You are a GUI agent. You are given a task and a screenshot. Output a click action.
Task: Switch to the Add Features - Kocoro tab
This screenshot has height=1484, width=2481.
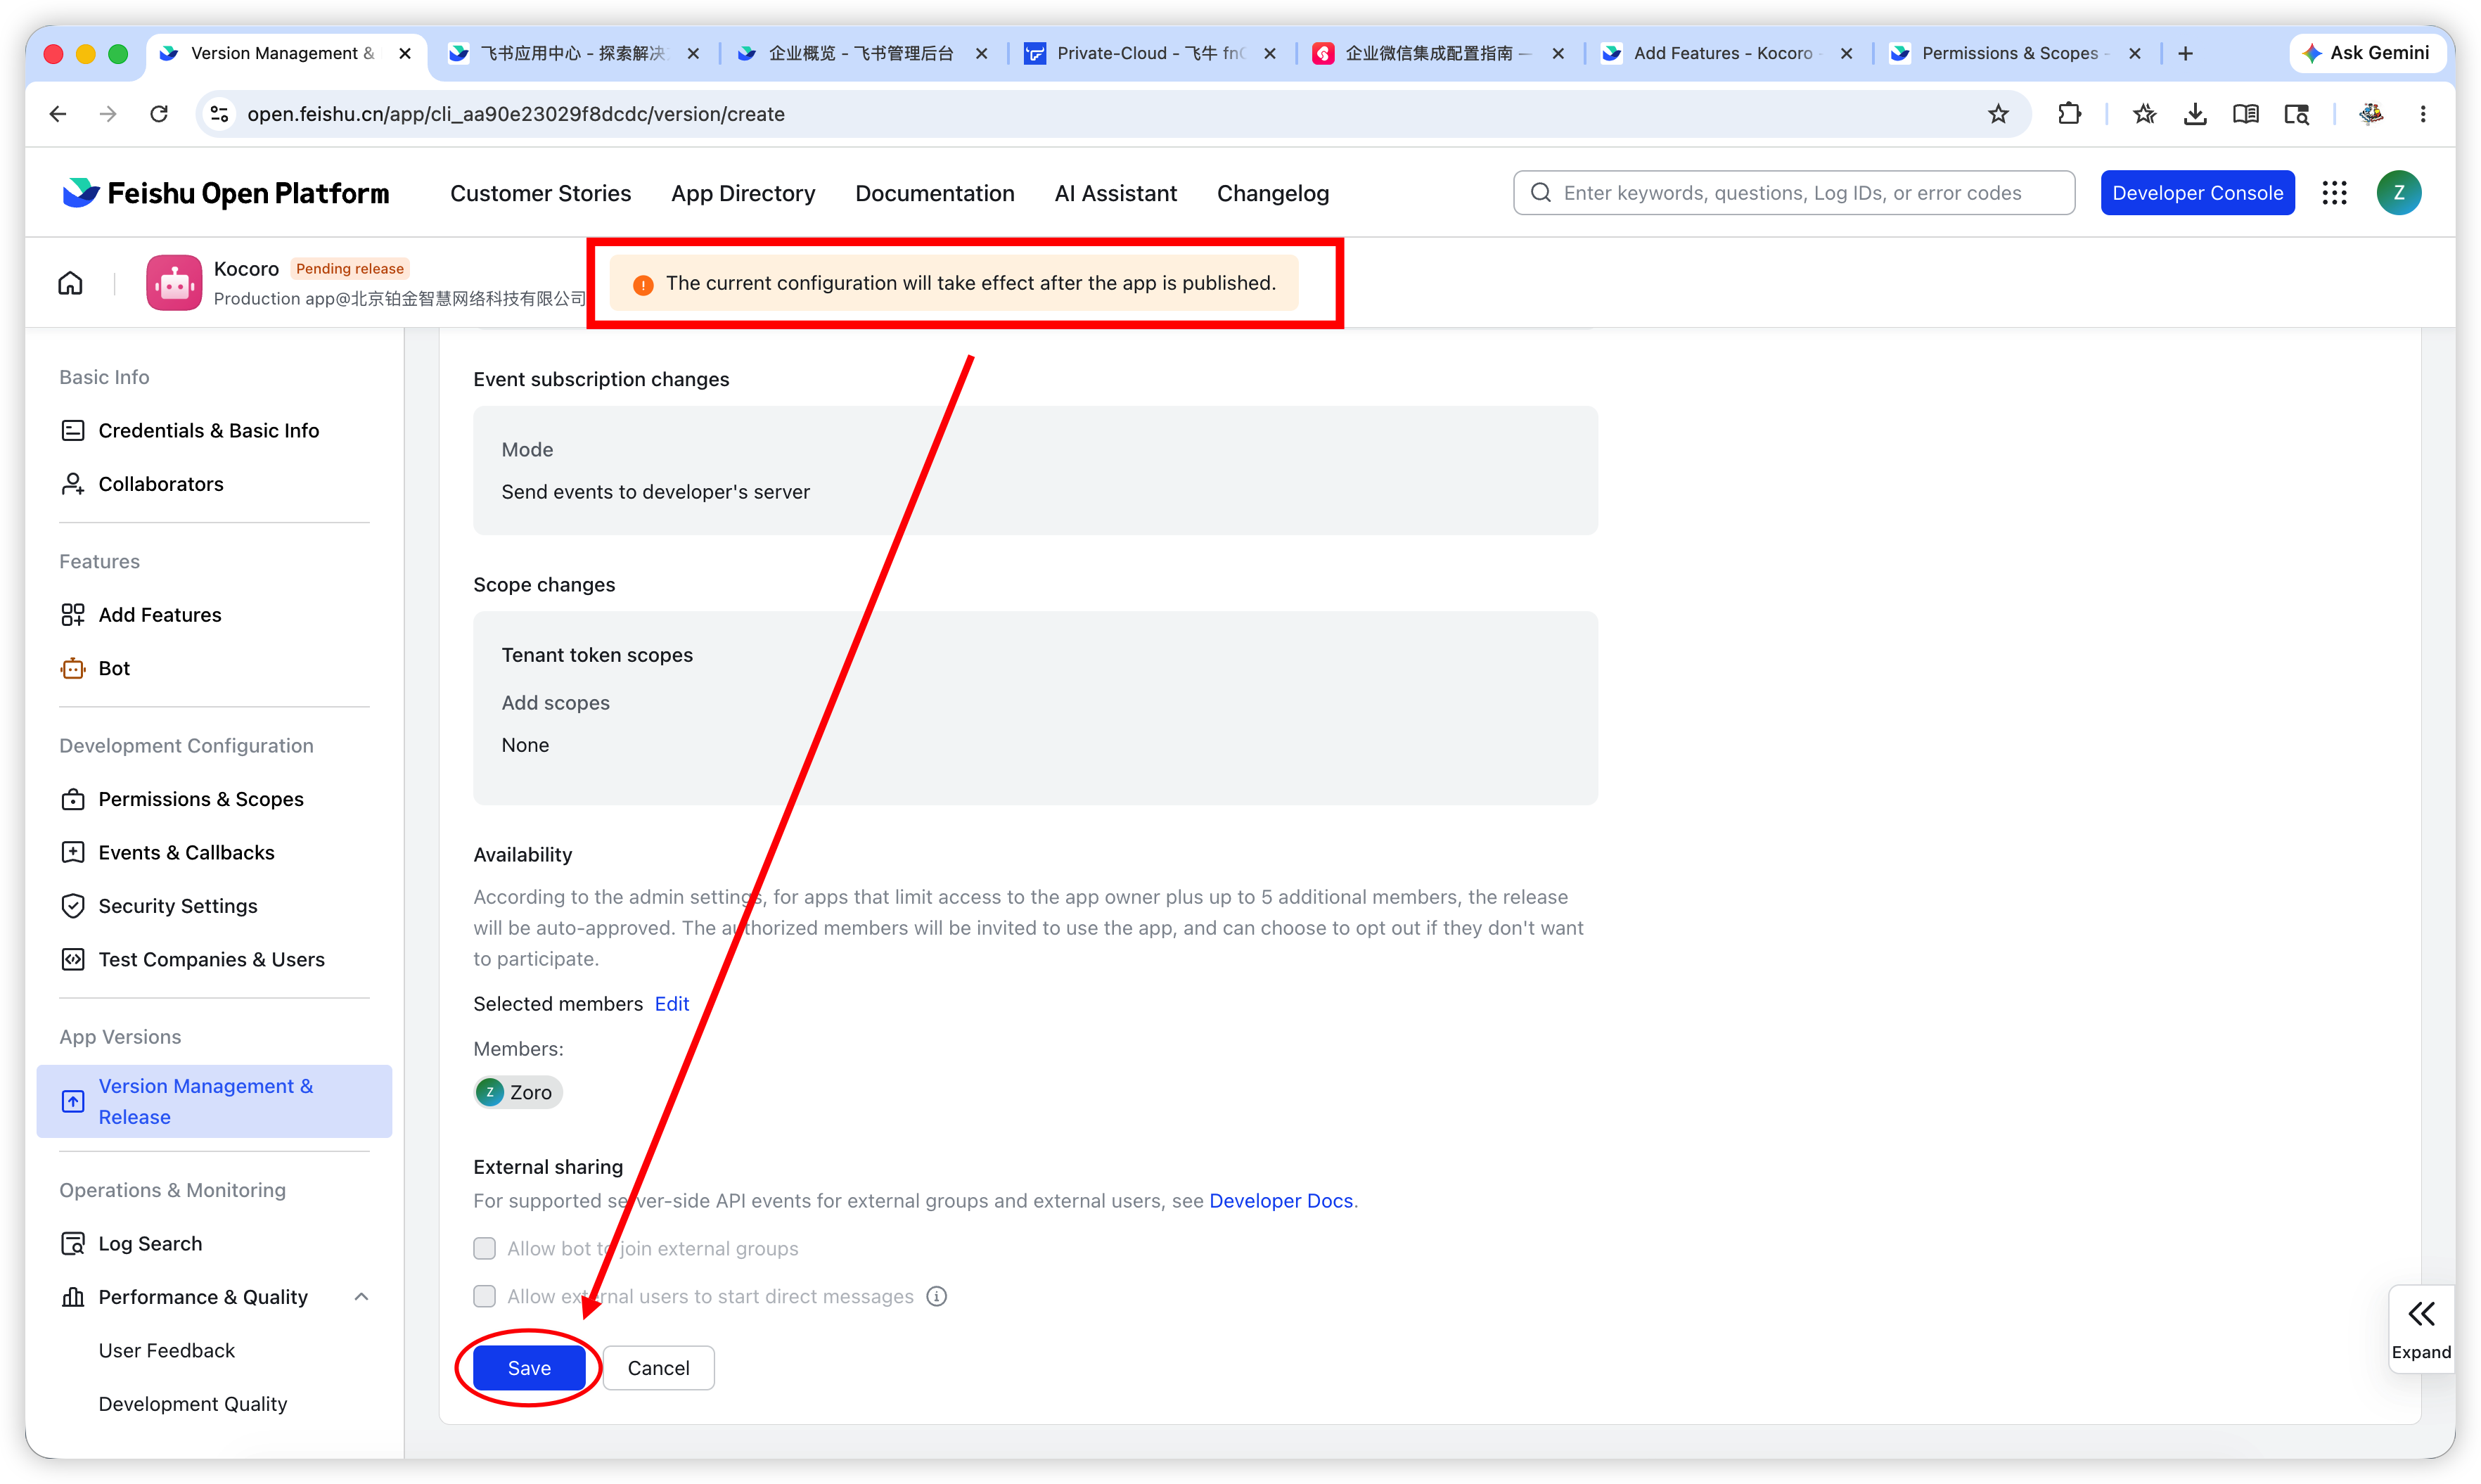click(x=1725, y=54)
